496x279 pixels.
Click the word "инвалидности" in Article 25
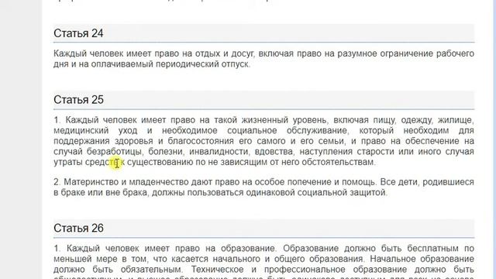click(x=219, y=152)
